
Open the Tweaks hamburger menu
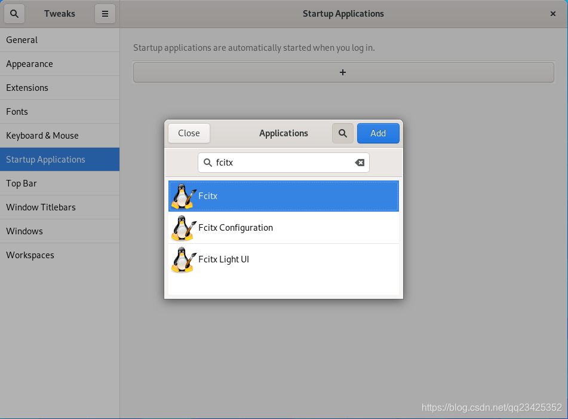click(105, 14)
